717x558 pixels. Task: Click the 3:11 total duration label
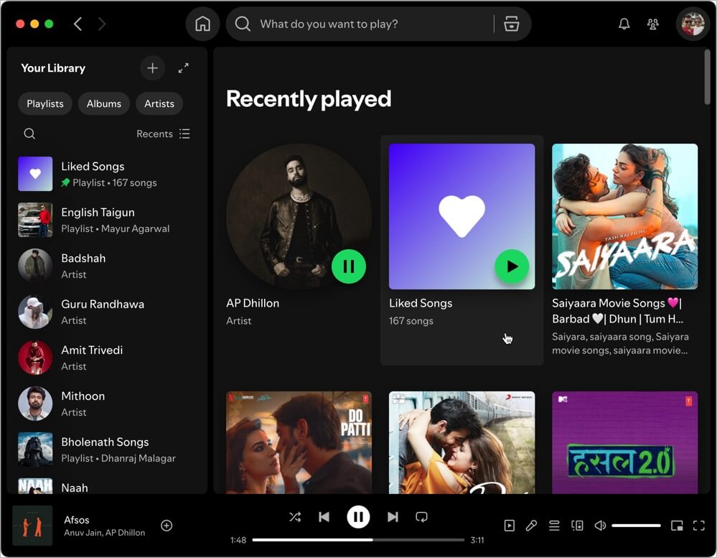click(x=477, y=540)
